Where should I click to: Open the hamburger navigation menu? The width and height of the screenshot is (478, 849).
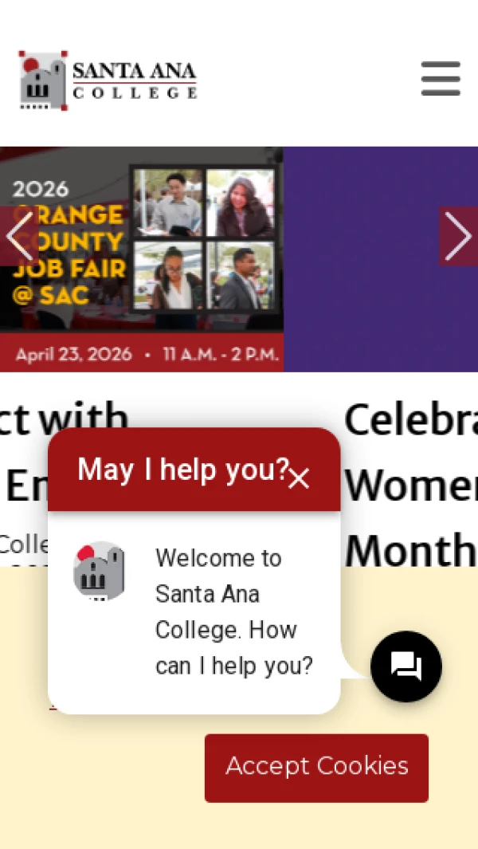(x=441, y=78)
